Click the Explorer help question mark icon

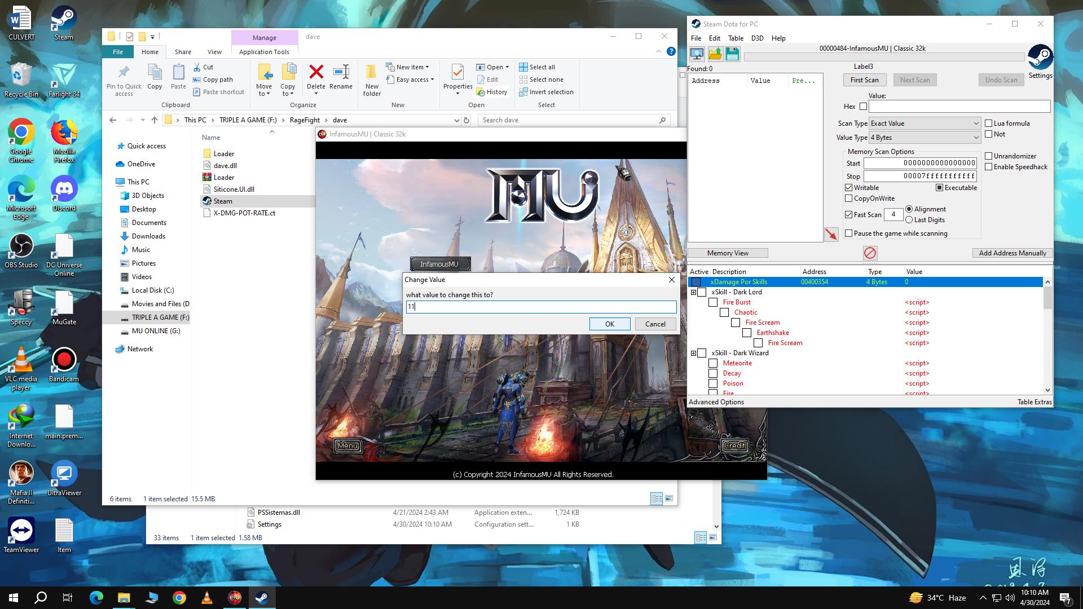671,51
